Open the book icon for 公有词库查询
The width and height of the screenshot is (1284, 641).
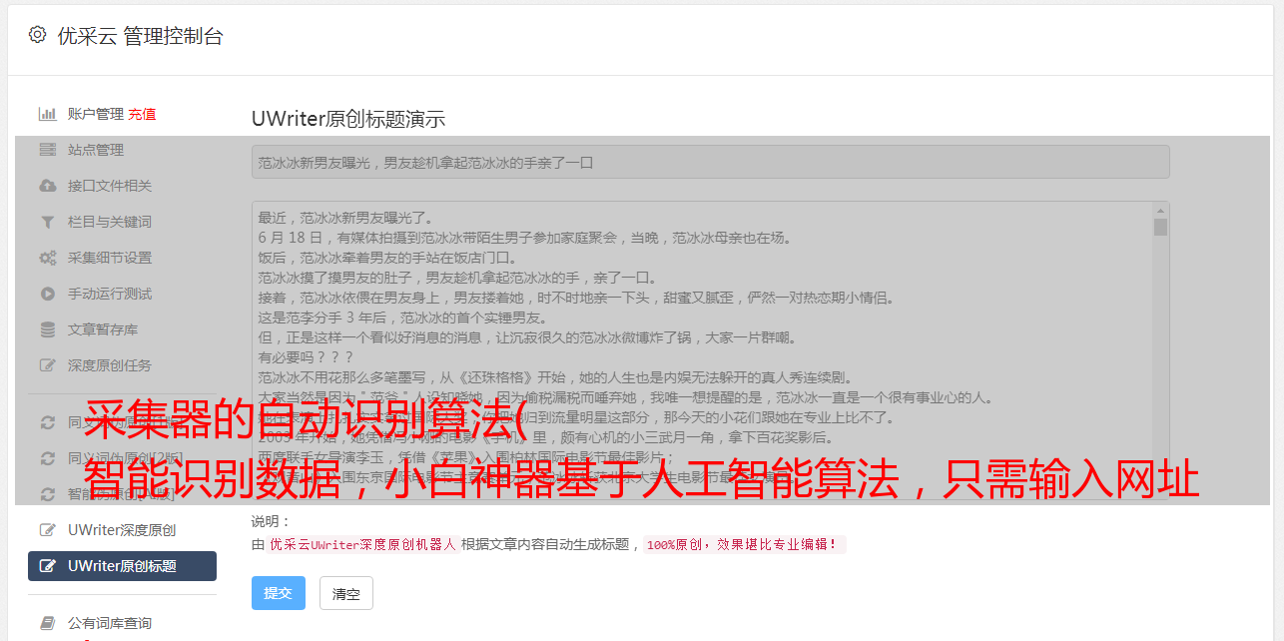click(x=47, y=623)
